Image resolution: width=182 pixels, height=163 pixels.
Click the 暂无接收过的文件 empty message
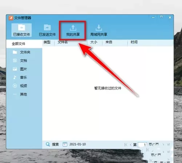tap(108, 88)
